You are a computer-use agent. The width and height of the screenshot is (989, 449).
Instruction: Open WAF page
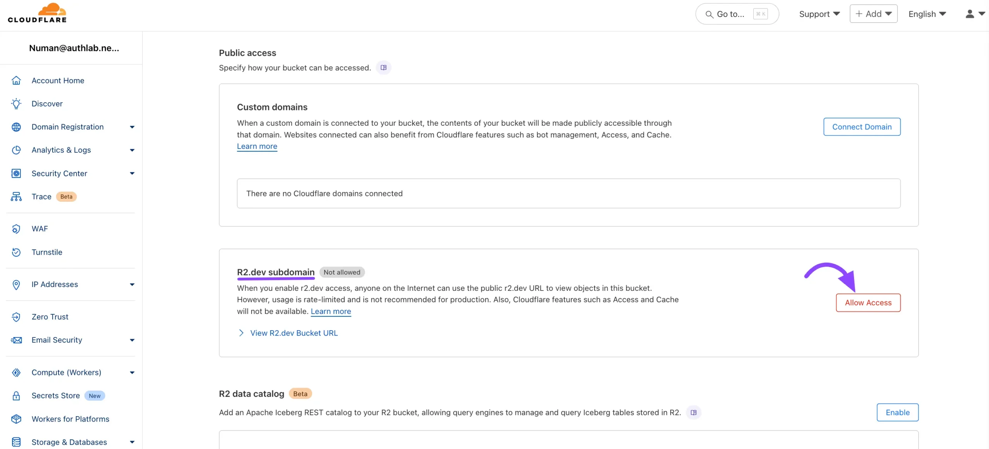(40, 229)
